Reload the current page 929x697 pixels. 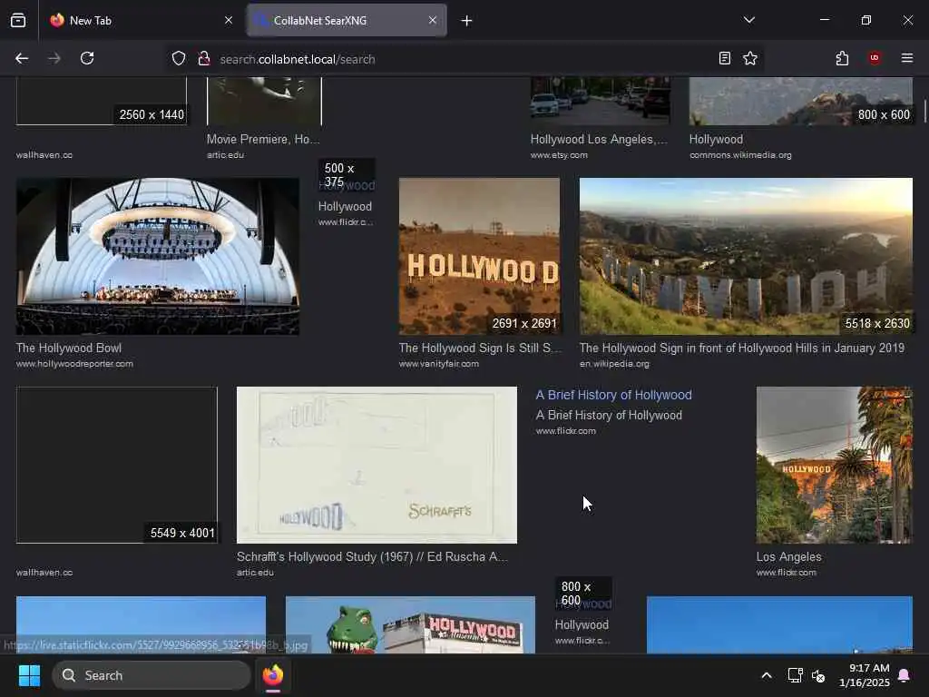pos(87,58)
